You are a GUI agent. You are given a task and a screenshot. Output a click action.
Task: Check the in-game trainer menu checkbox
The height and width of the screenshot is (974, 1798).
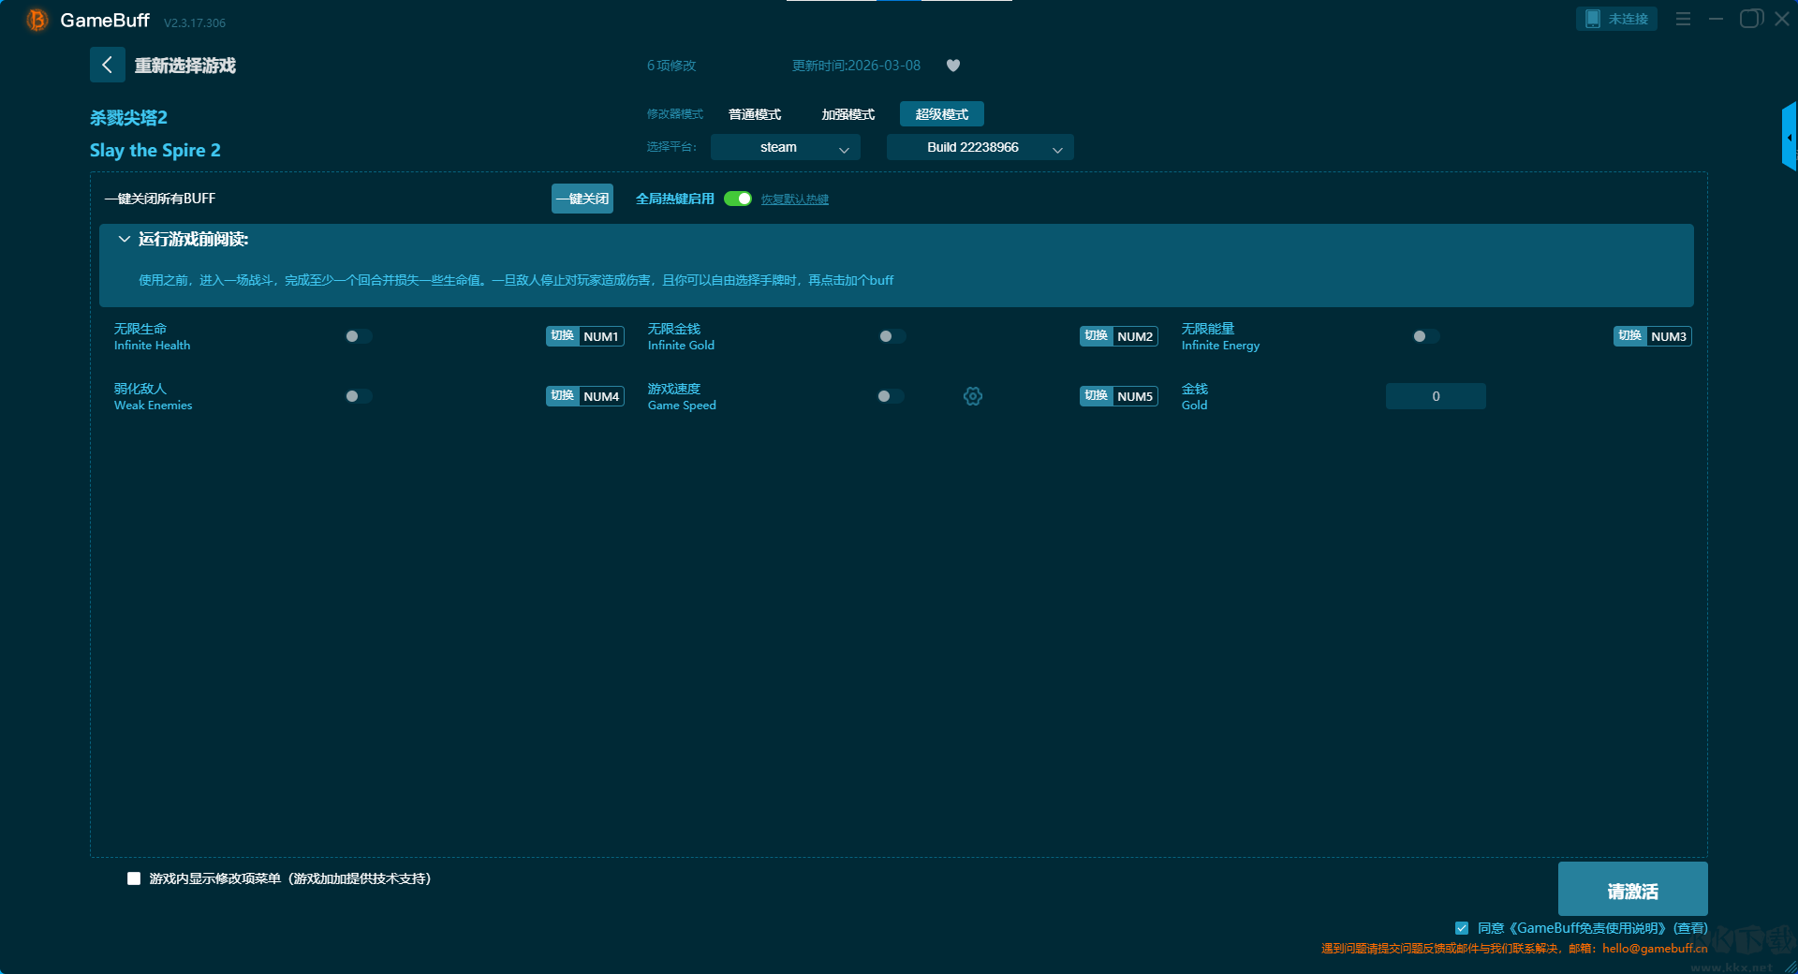click(134, 878)
